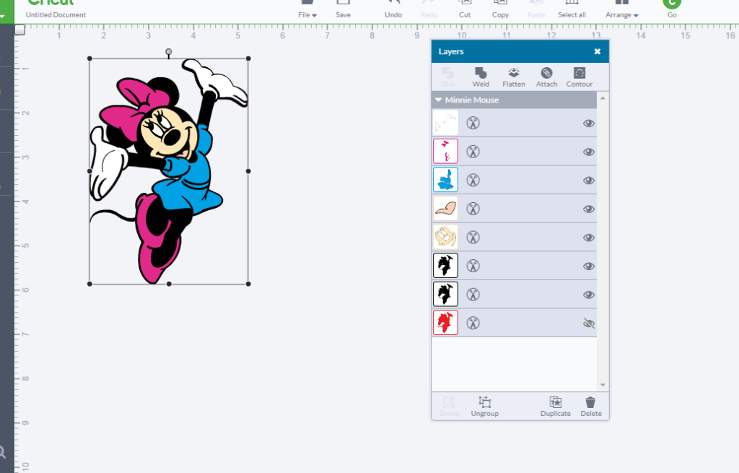Click the Weld tool icon
The width and height of the screenshot is (739, 473).
pyautogui.click(x=480, y=73)
